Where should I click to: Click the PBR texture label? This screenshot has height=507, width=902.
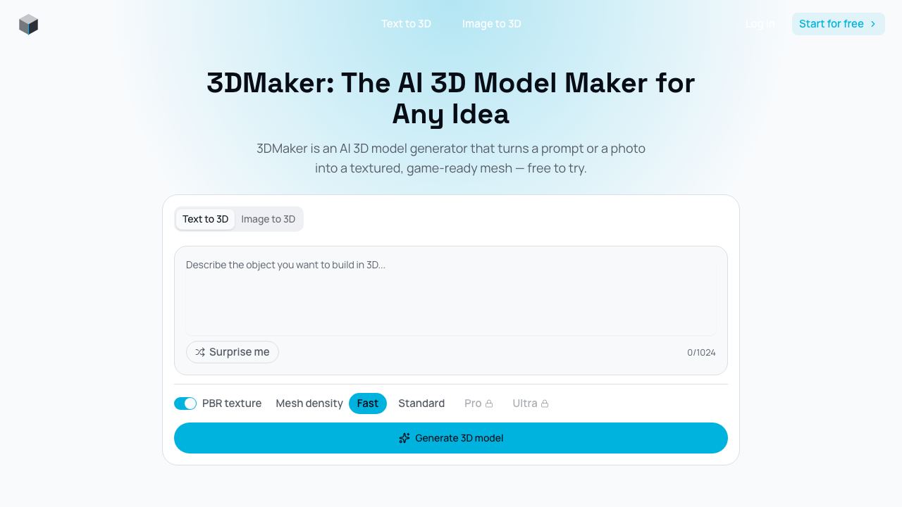coord(232,403)
